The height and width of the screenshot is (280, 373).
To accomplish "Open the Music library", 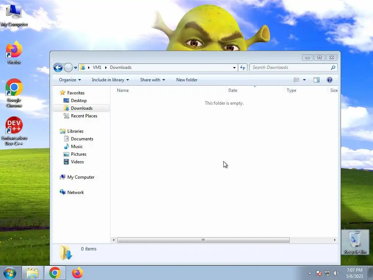I will 76,147.
